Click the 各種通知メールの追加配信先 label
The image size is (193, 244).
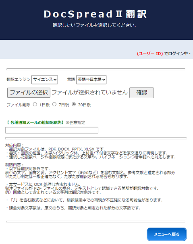click(x=35, y=123)
